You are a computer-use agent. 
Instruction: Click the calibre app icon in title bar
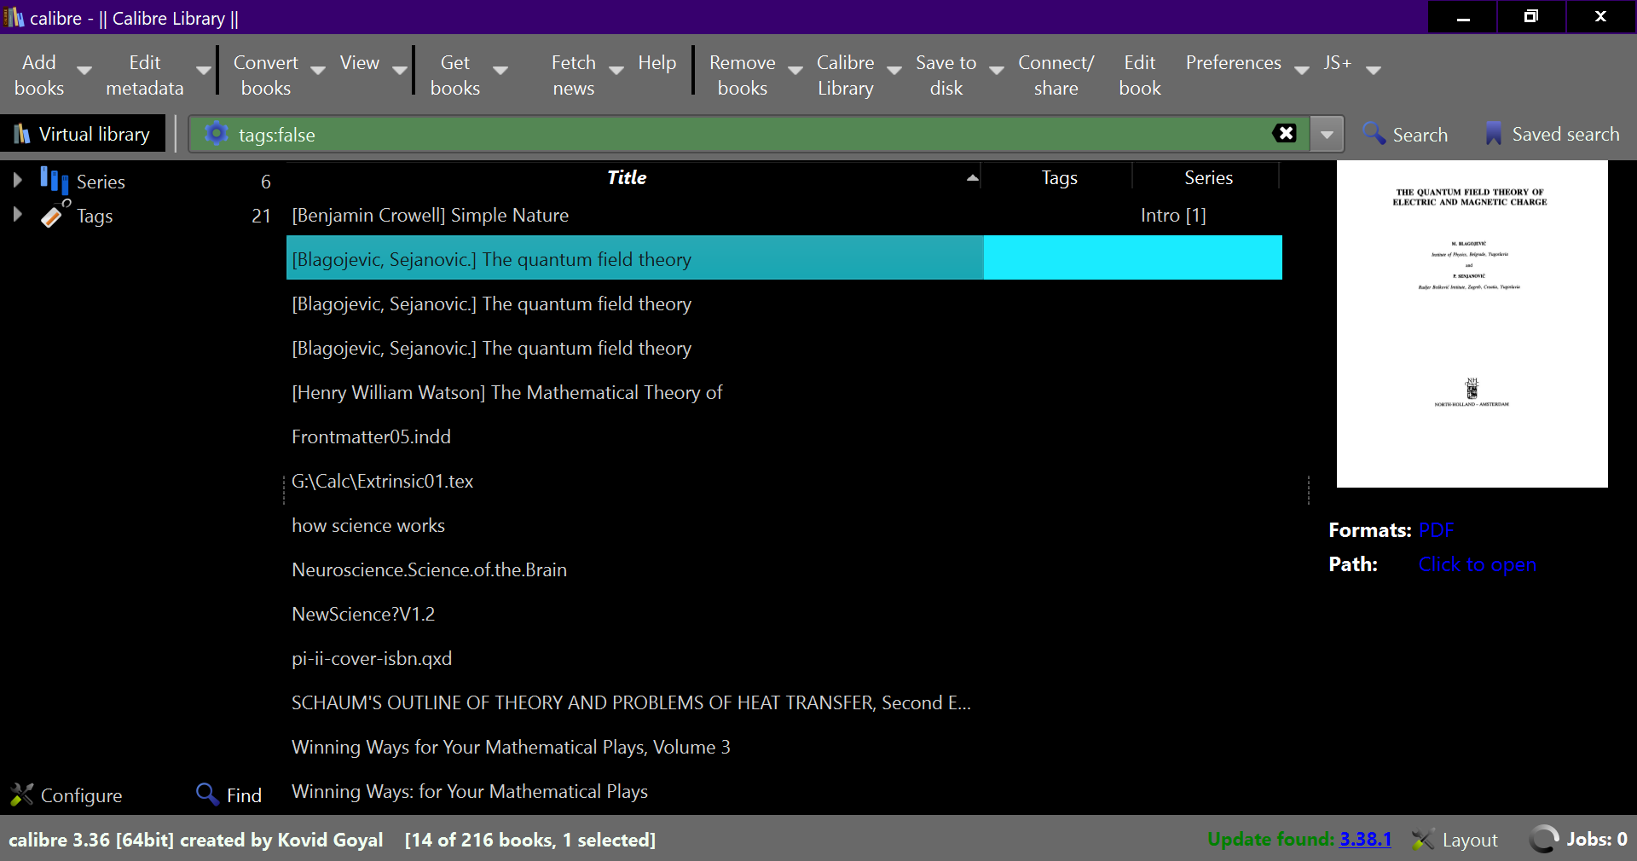click(x=14, y=17)
